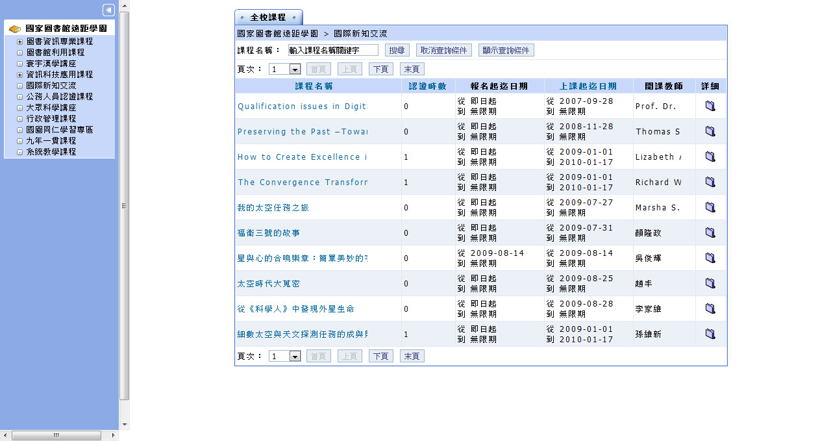Select 大眾科學講座 in the sidebar
Image resolution: width=831 pixels, height=441 pixels.
coord(51,108)
